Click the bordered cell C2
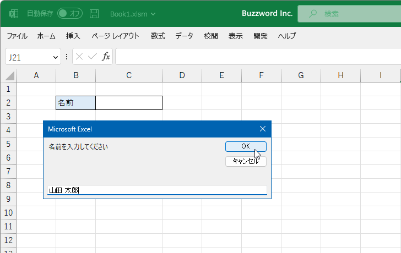 pos(129,103)
